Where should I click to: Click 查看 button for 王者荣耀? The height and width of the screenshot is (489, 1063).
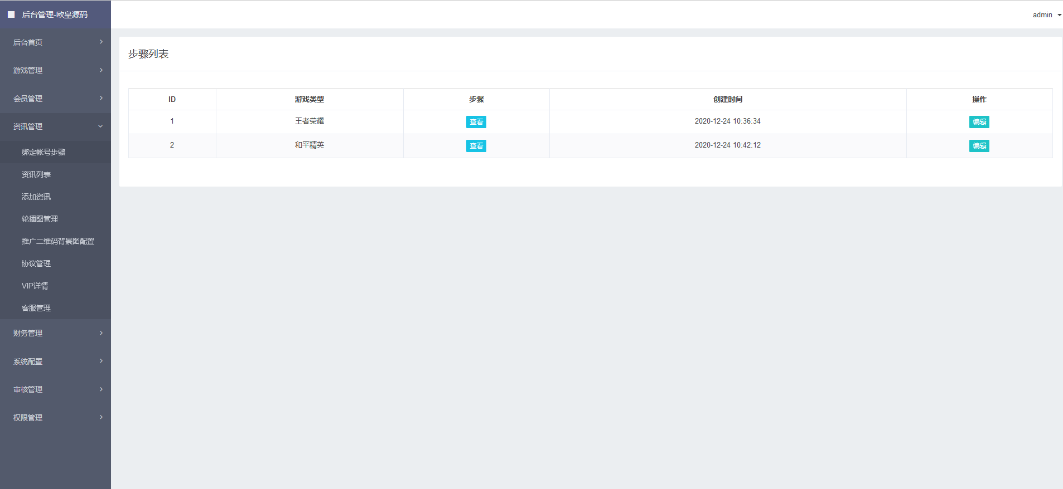pos(476,122)
